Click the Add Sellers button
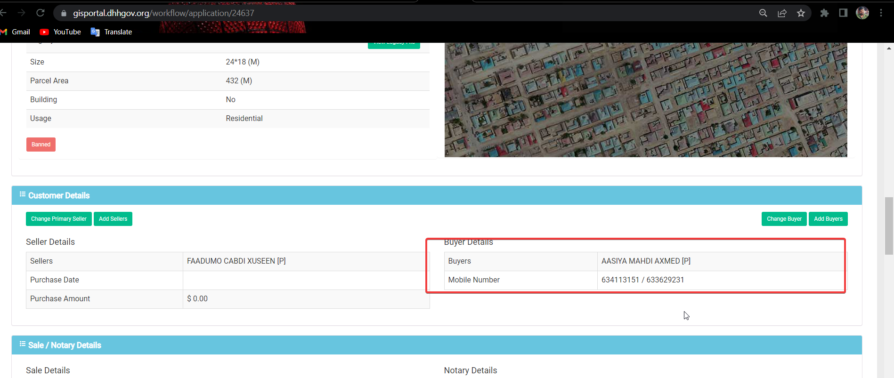Viewport: 894px width, 378px height. pyautogui.click(x=113, y=219)
